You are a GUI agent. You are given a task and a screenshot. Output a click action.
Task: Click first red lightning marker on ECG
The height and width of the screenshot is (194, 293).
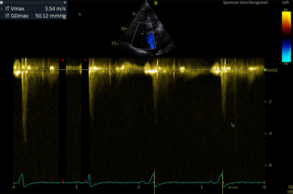click(63, 181)
